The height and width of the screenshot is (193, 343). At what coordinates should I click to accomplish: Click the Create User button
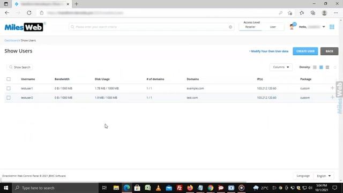tap(305, 51)
